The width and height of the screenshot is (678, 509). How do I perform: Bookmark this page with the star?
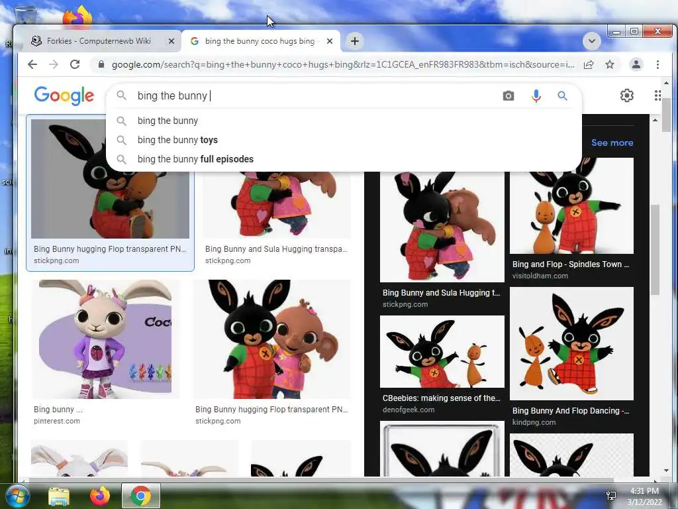[610, 64]
